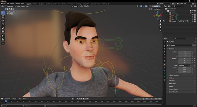The height and width of the screenshot is (107, 197).
Task: Expand the Delta Transform panel
Action: click(174, 75)
